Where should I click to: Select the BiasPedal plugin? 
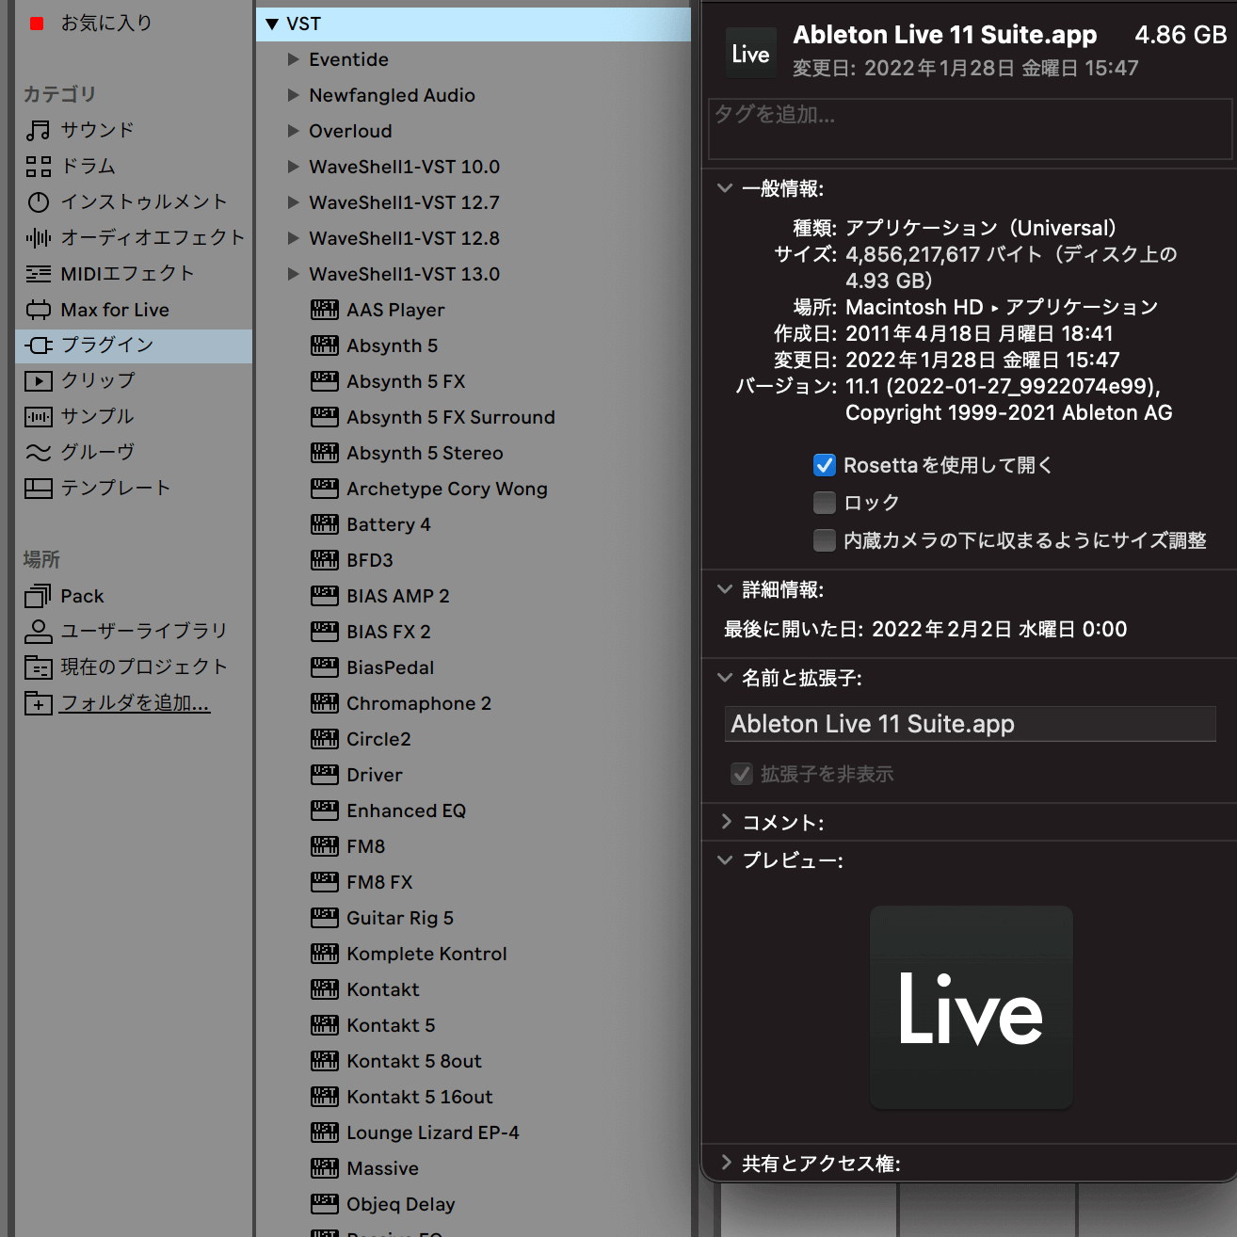(x=390, y=667)
